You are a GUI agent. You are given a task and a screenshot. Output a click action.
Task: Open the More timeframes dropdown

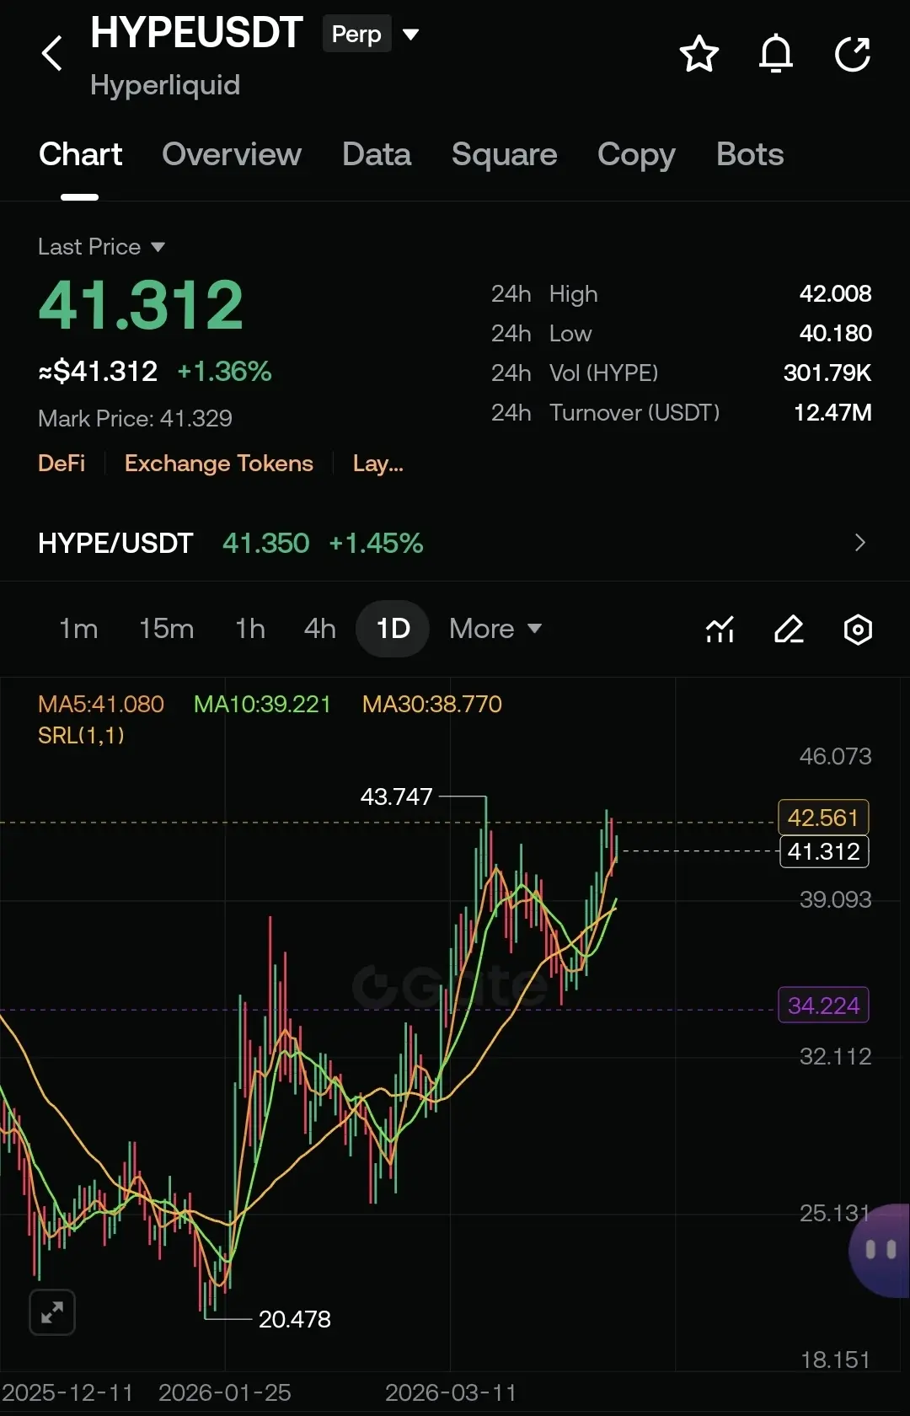pos(495,629)
